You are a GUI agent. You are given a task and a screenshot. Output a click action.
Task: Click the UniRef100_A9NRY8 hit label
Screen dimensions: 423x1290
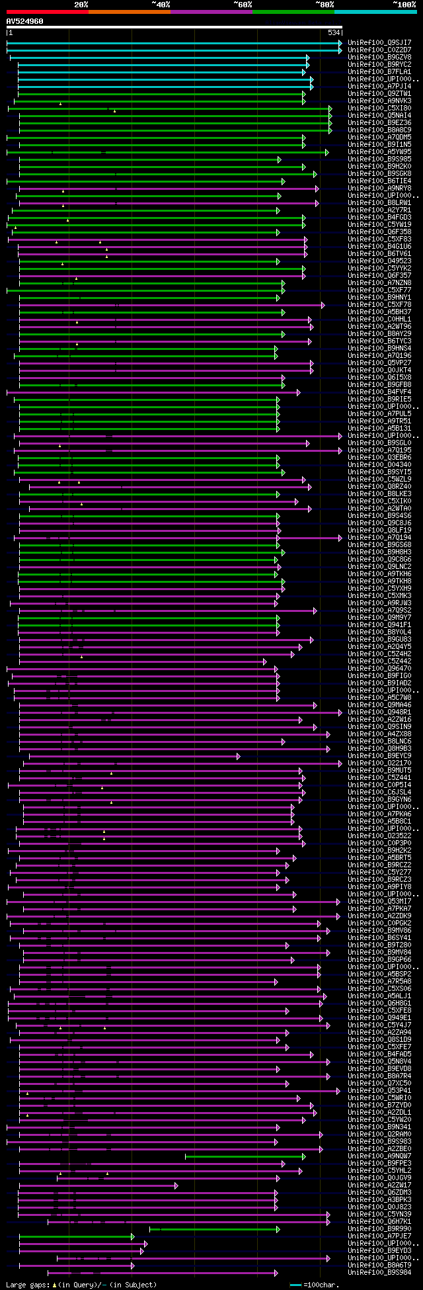click(x=379, y=189)
